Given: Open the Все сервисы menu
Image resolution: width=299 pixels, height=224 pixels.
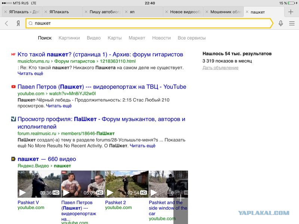Looking at the screenshot, I should coord(192,38).
